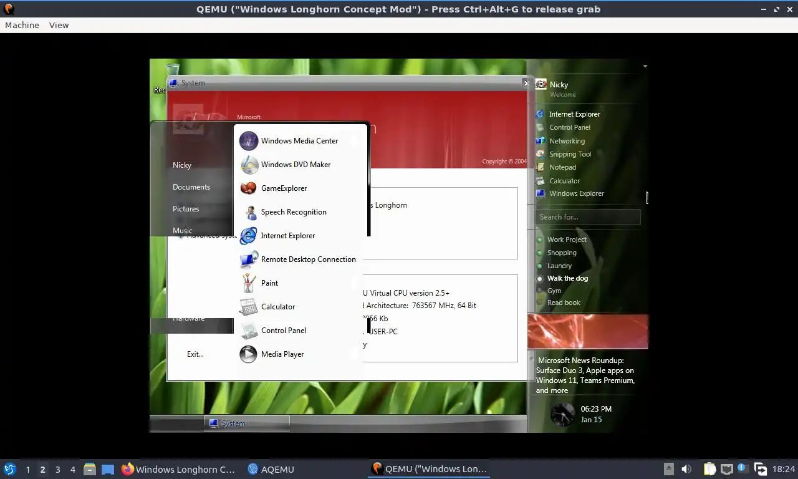Viewport: 798px width, 479px height.
Task: Click Notepad icon in sidebar
Action: pyautogui.click(x=541, y=167)
